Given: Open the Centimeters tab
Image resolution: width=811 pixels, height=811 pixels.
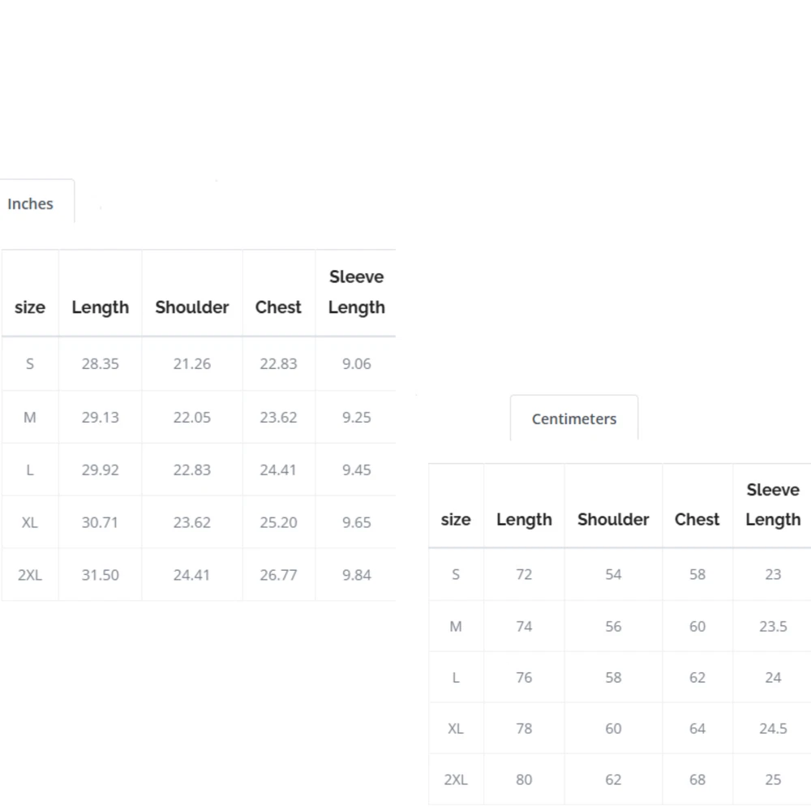Looking at the screenshot, I should (573, 418).
